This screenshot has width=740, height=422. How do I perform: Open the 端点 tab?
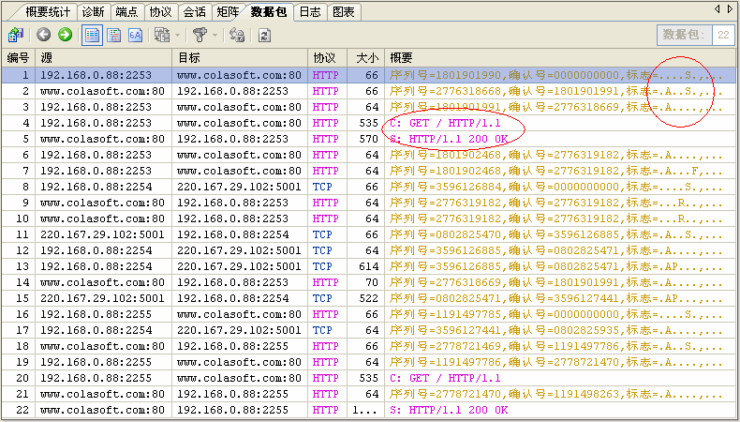click(126, 12)
